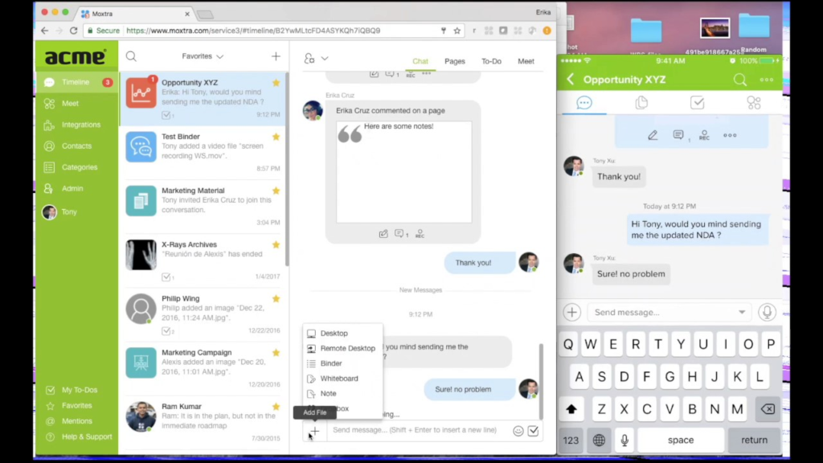Open Mentions in the sidebar
The image size is (823, 463).
(76, 421)
